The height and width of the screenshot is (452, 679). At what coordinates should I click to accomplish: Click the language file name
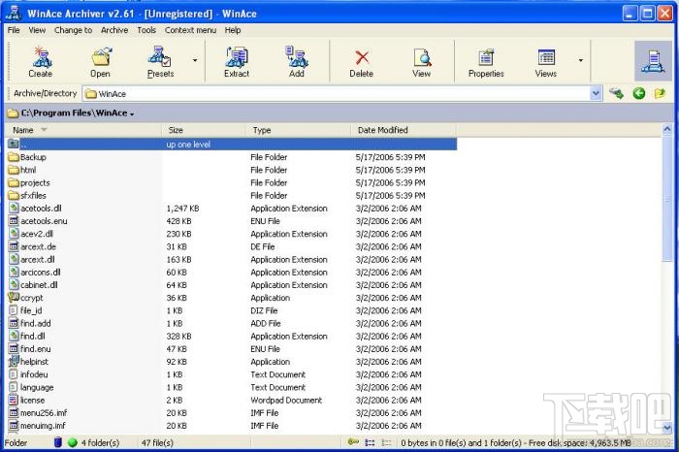(37, 387)
